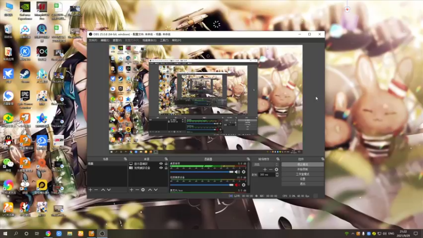
Task: Move source down in the Sources panel
Action: (x=155, y=190)
